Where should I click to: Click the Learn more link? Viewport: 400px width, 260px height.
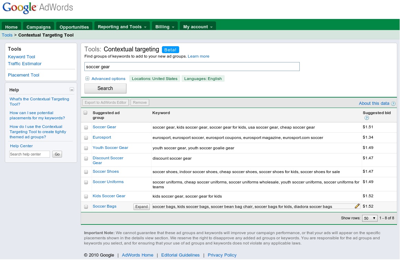198,56
